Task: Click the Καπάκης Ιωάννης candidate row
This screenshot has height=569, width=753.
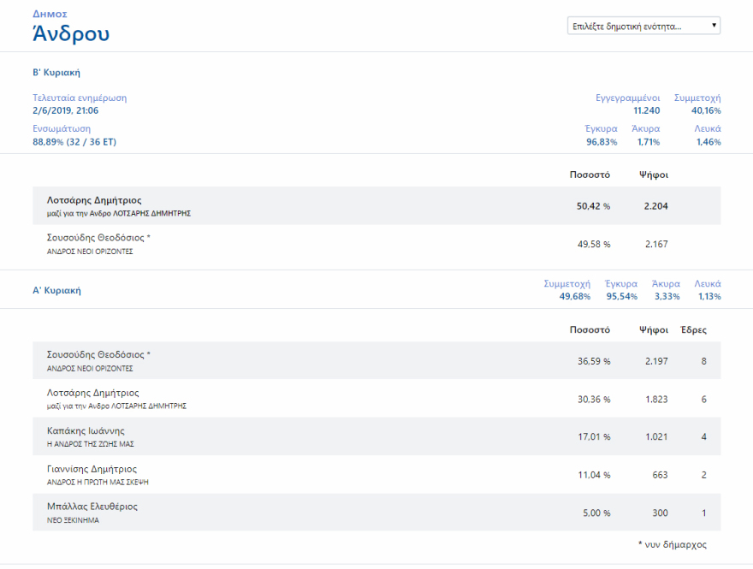Action: (376, 436)
